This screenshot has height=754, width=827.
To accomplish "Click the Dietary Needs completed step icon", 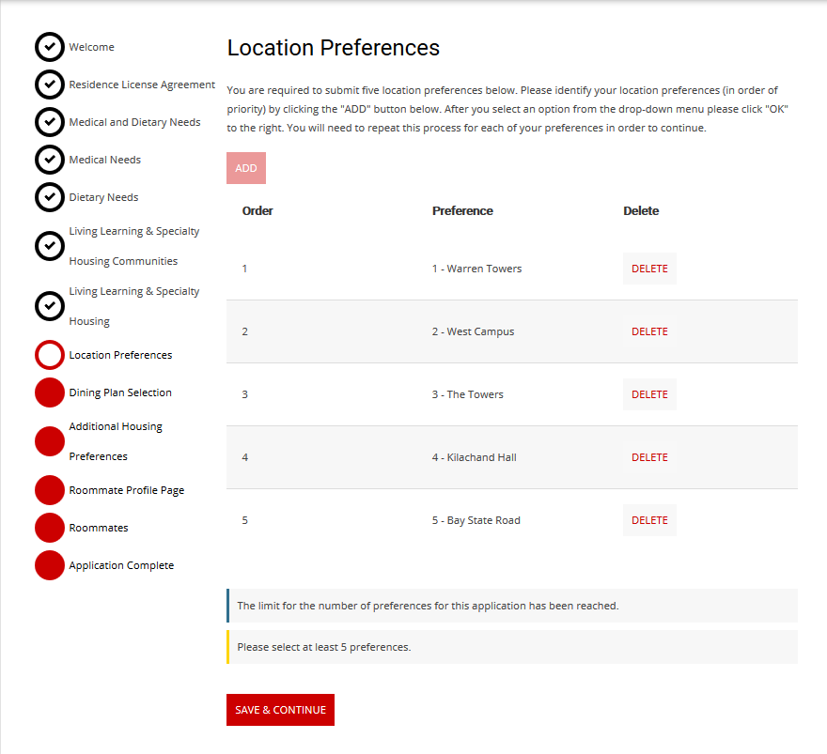I will click(50, 197).
